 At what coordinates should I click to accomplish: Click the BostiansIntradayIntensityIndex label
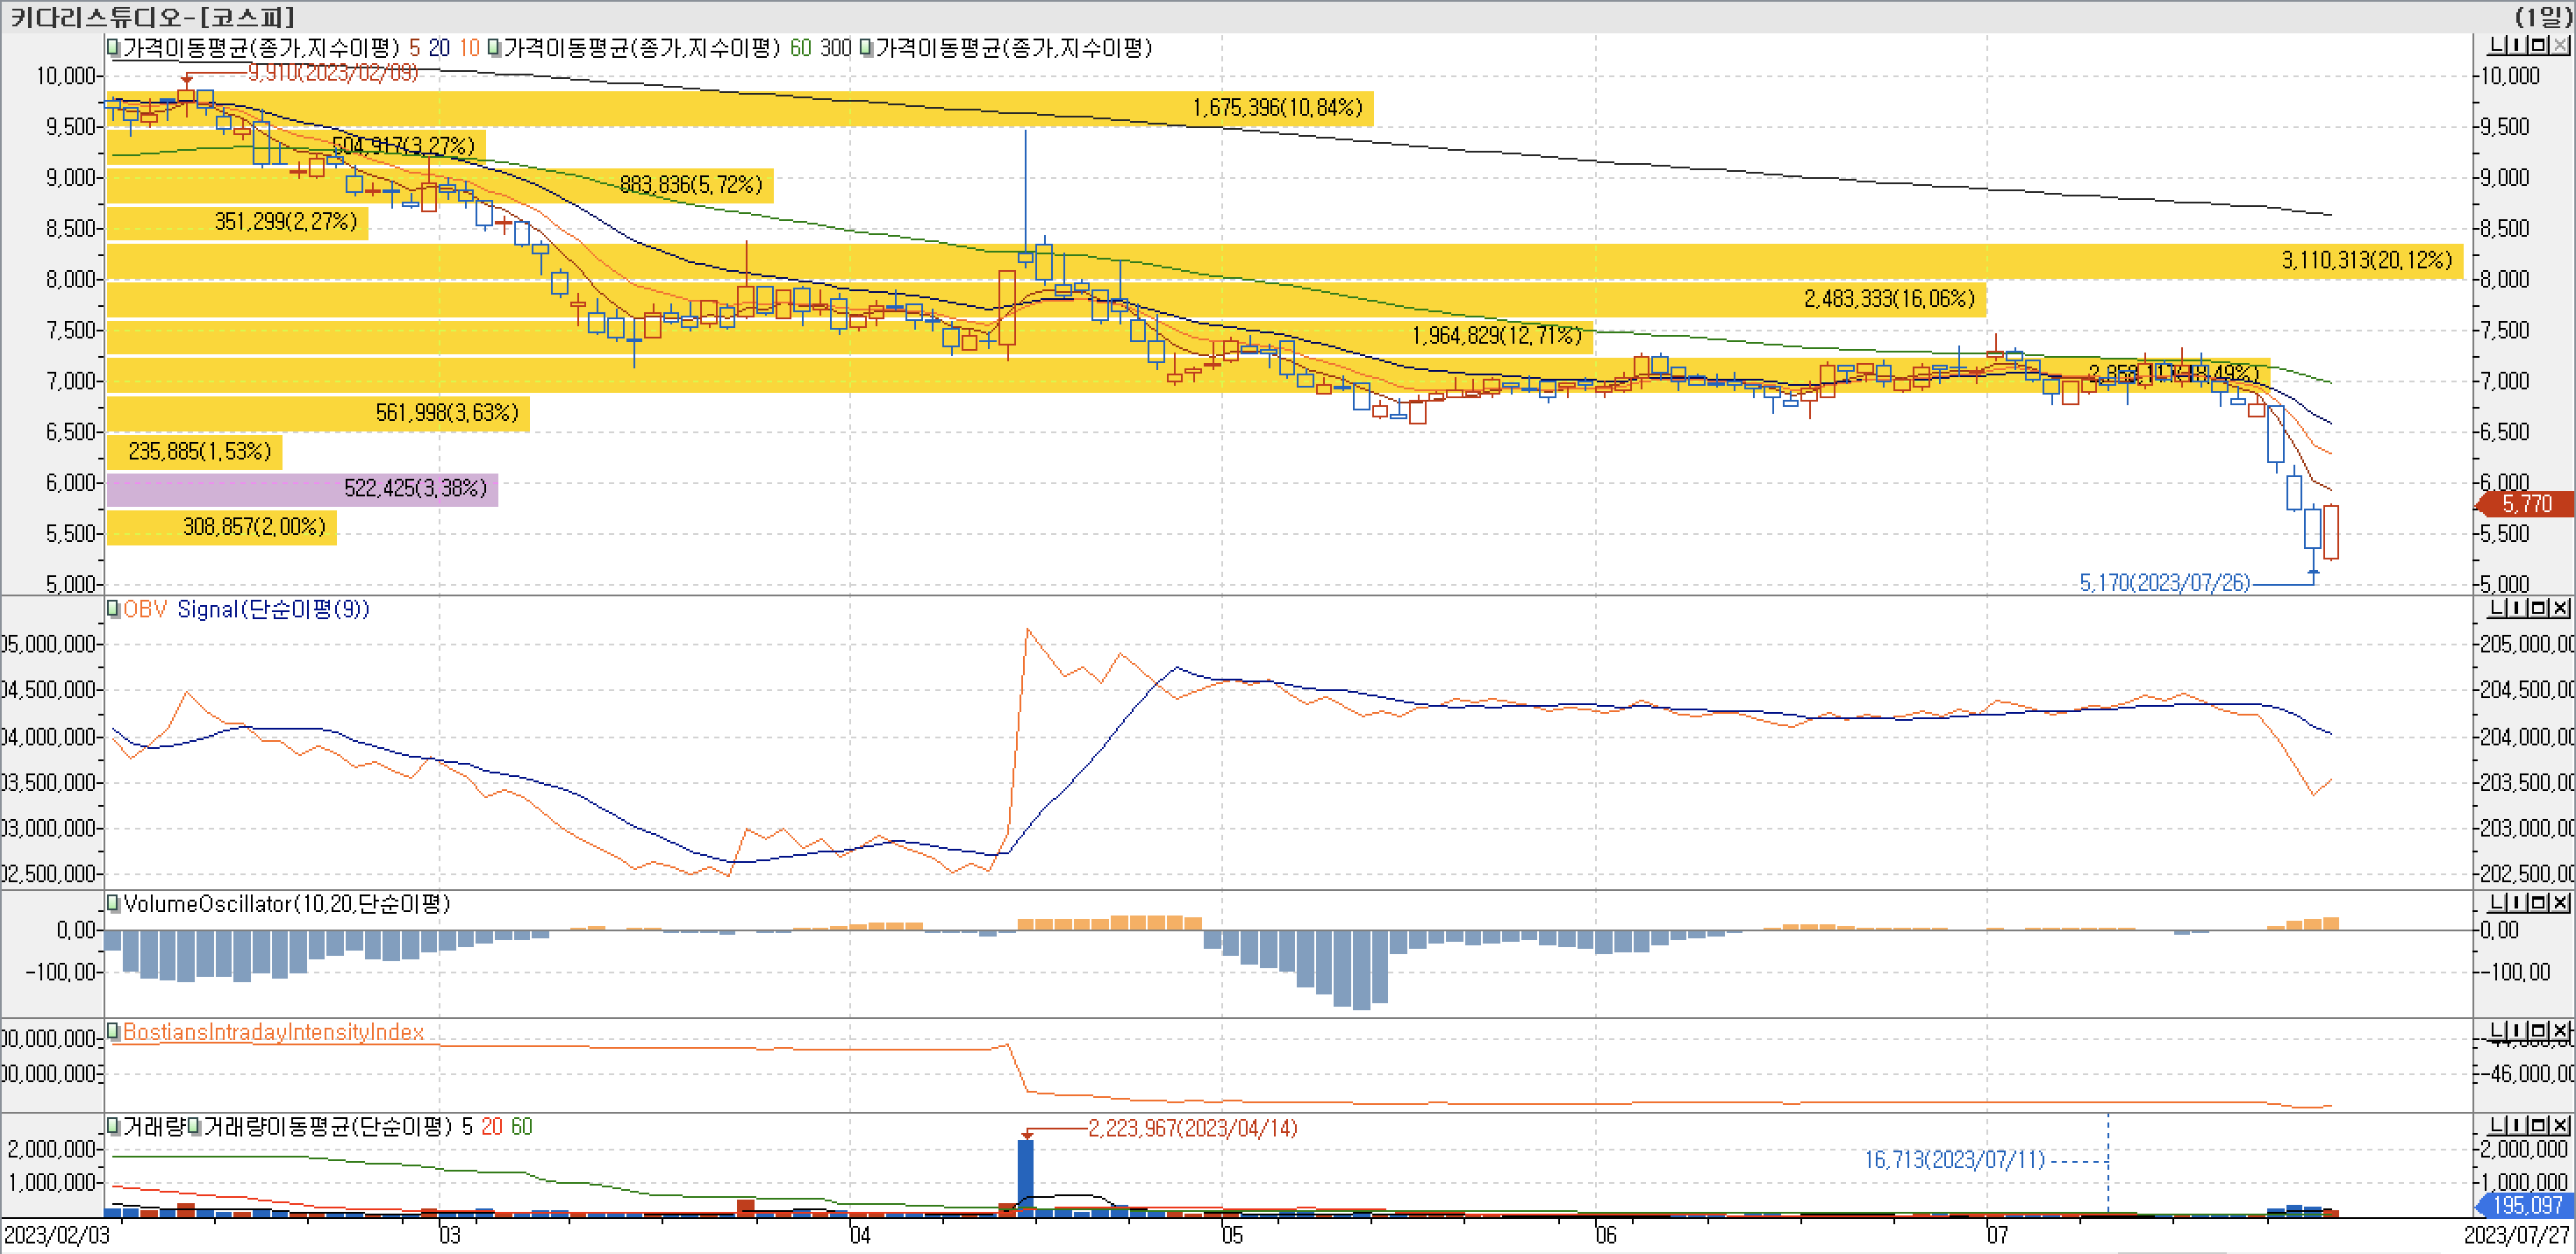click(x=273, y=1032)
